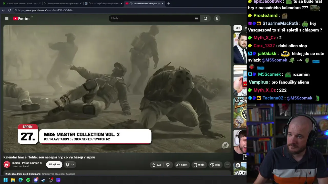The image size is (328, 184).
Task: Click username Taciana02 in chat
Action: click(273, 98)
